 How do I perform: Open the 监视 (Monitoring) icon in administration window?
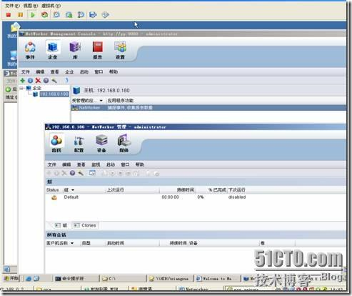[56, 143]
